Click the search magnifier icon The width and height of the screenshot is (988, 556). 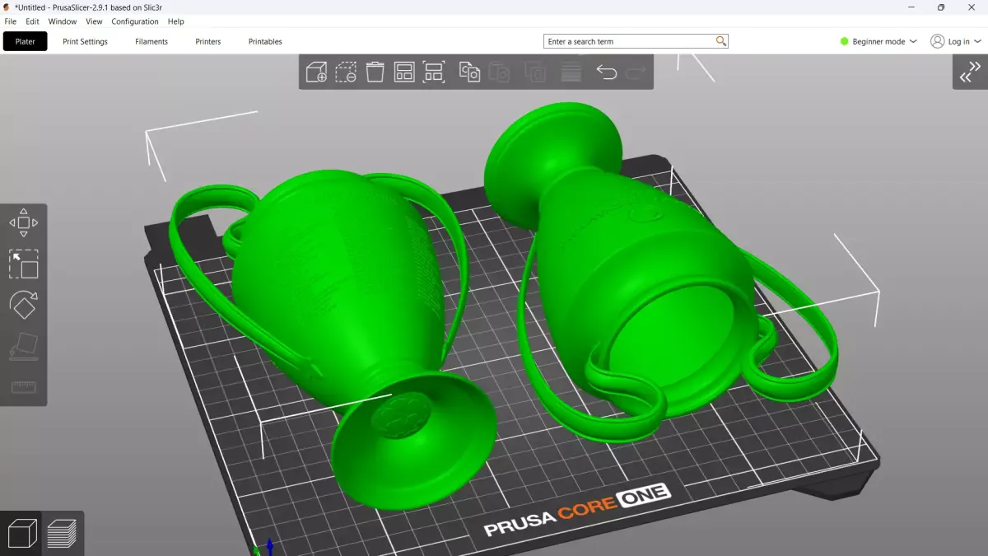pos(721,41)
